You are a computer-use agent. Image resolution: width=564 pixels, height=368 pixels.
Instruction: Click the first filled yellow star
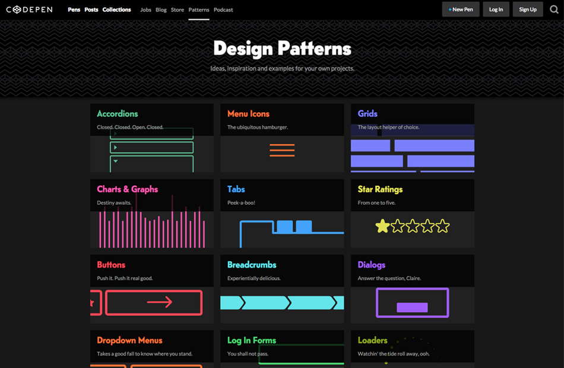[382, 226]
